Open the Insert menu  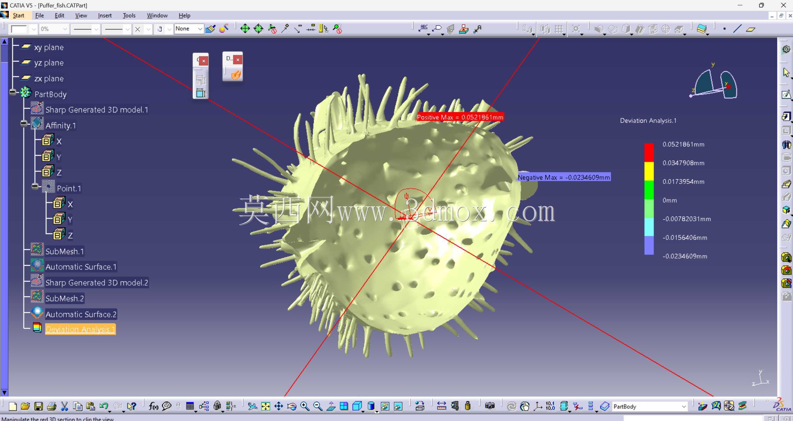(x=105, y=16)
